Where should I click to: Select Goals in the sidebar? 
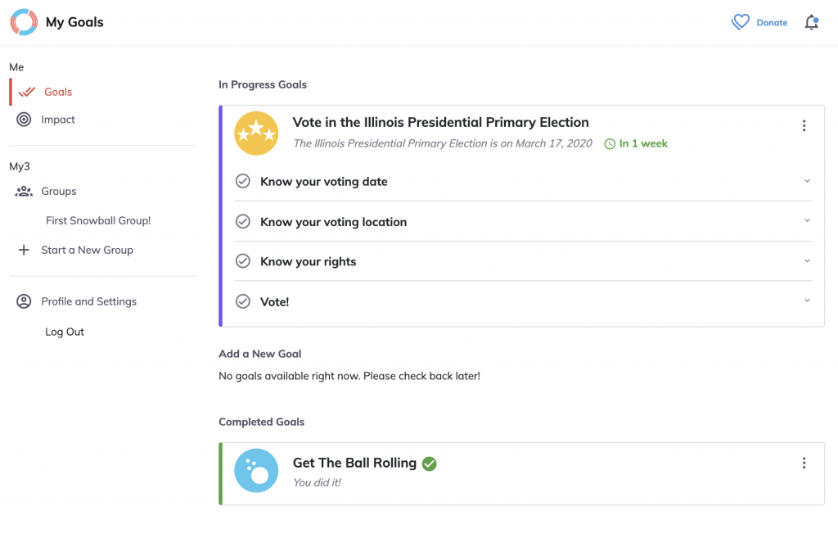(58, 93)
